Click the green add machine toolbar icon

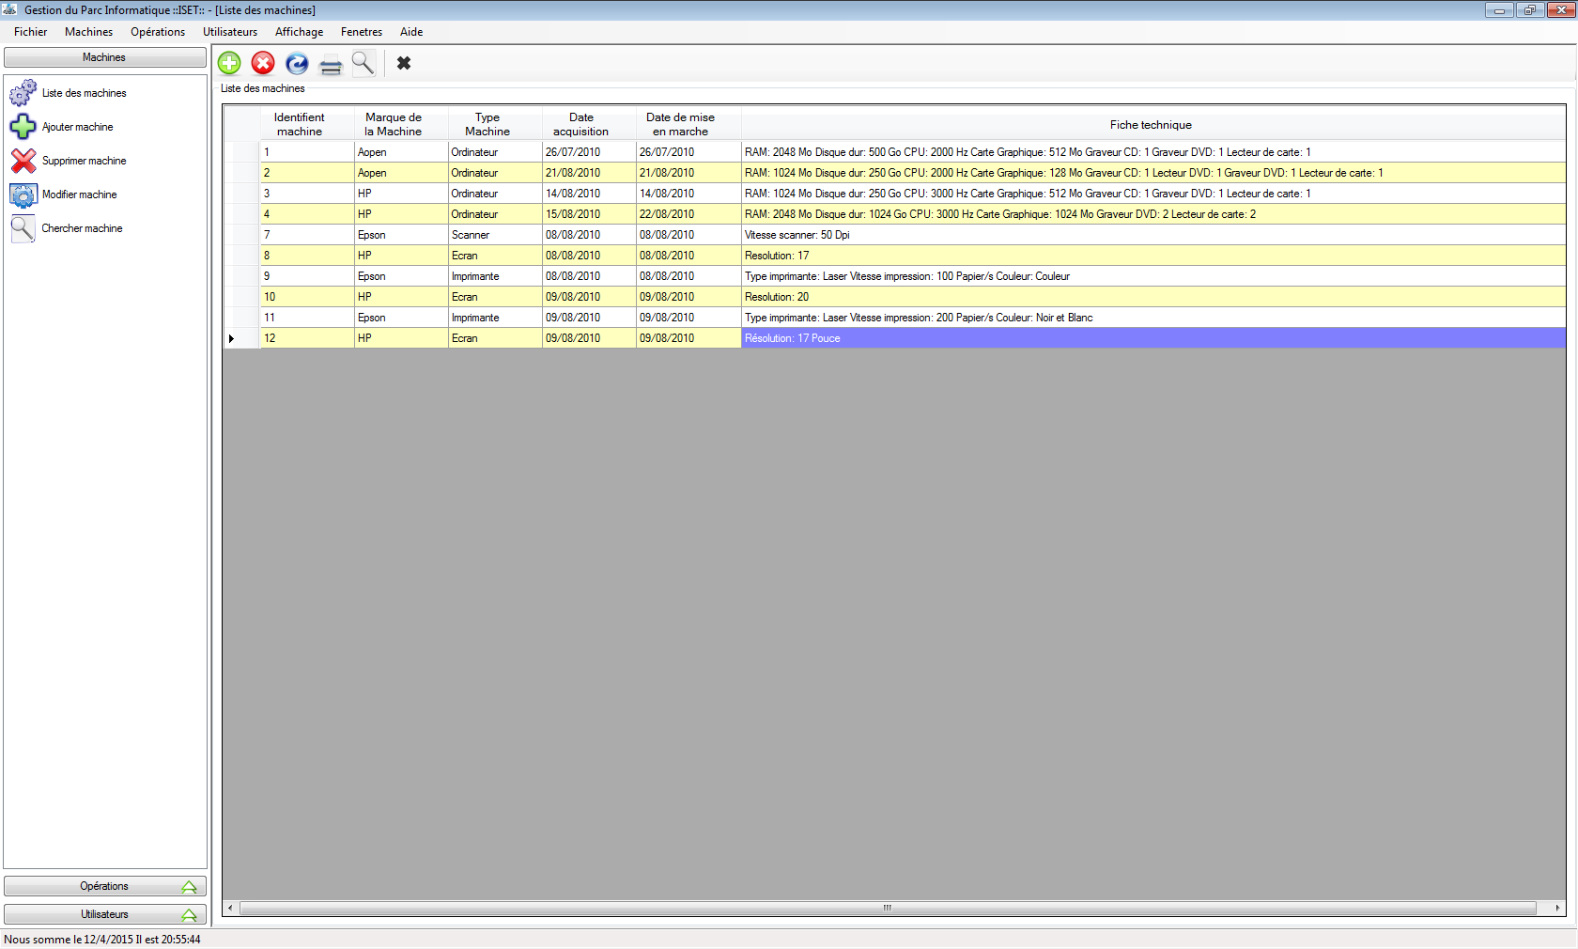229,63
